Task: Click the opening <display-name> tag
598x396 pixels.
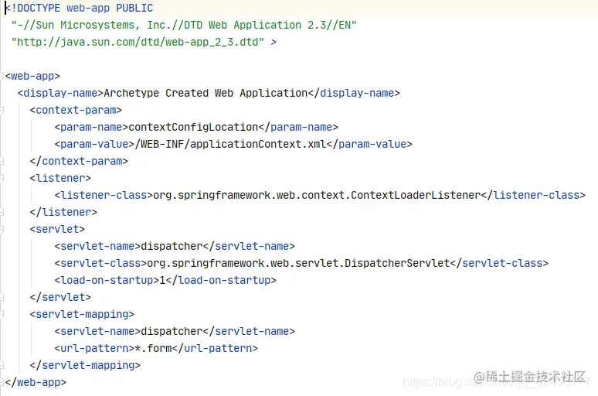Action: click(x=60, y=93)
